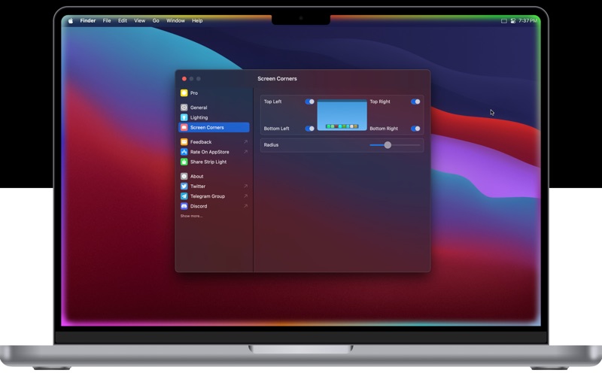Open the Twitter bird icon
The image size is (602, 376).
(184, 186)
